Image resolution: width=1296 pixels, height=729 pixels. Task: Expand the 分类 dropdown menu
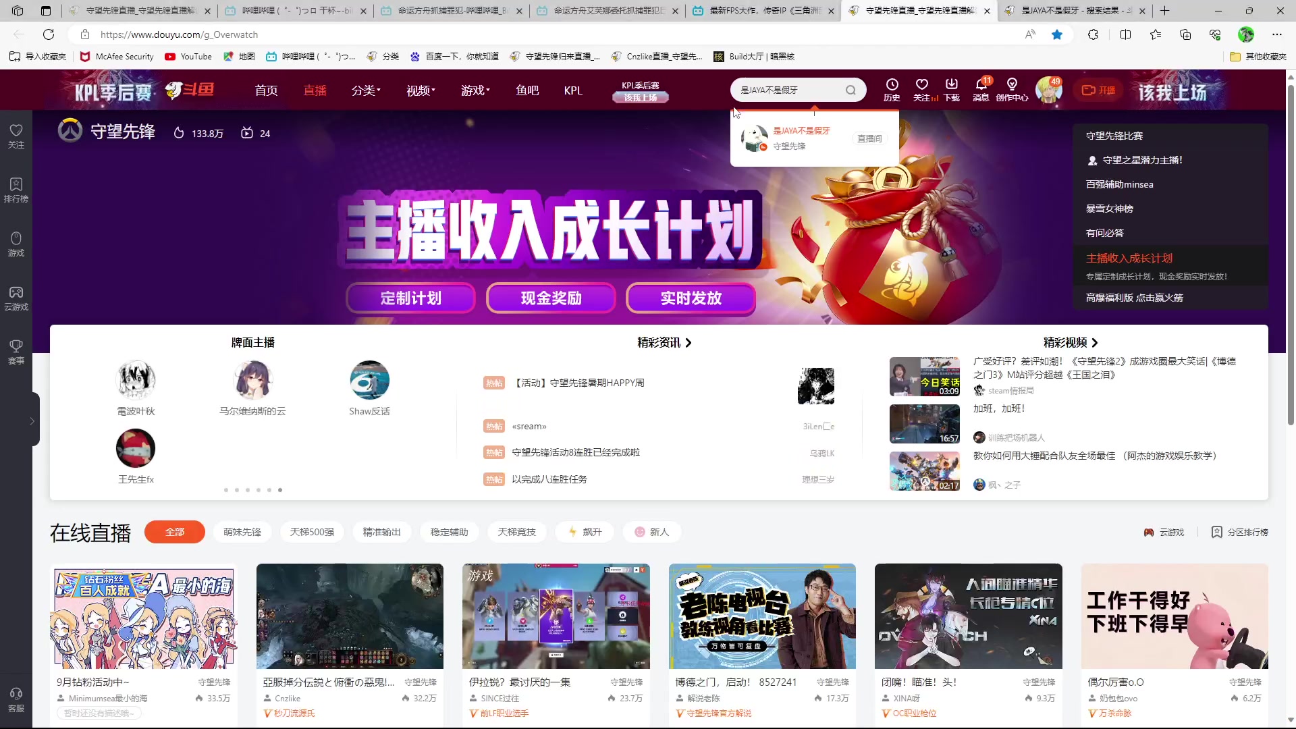366,90
